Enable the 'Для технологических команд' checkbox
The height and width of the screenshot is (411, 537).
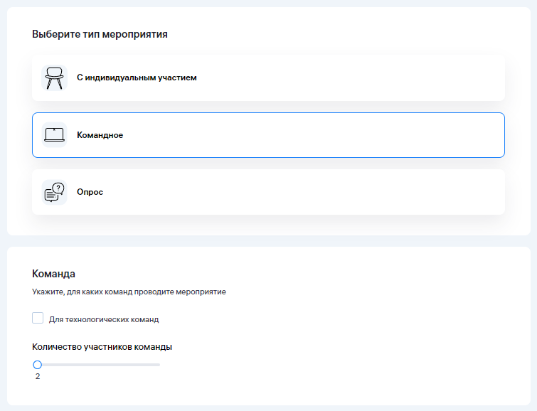(x=38, y=319)
